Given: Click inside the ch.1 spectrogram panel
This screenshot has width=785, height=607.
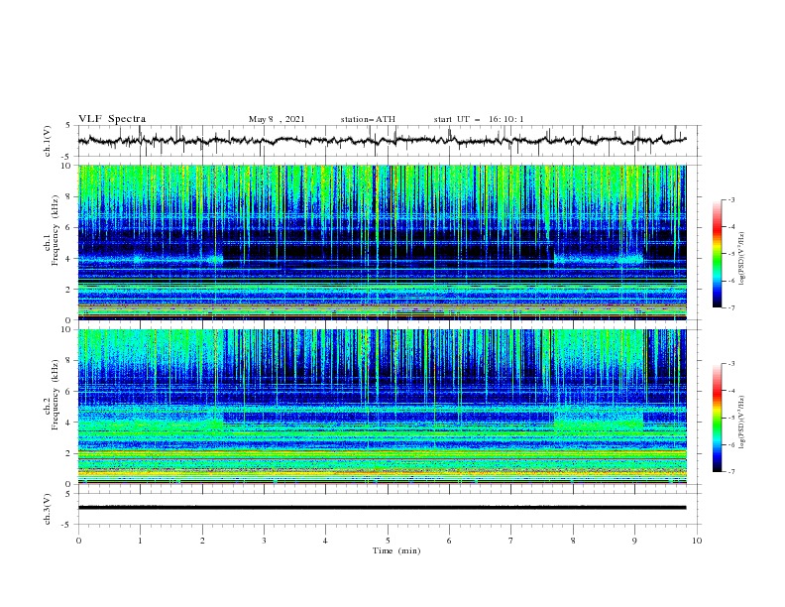Looking at the screenshot, I should [x=382, y=242].
